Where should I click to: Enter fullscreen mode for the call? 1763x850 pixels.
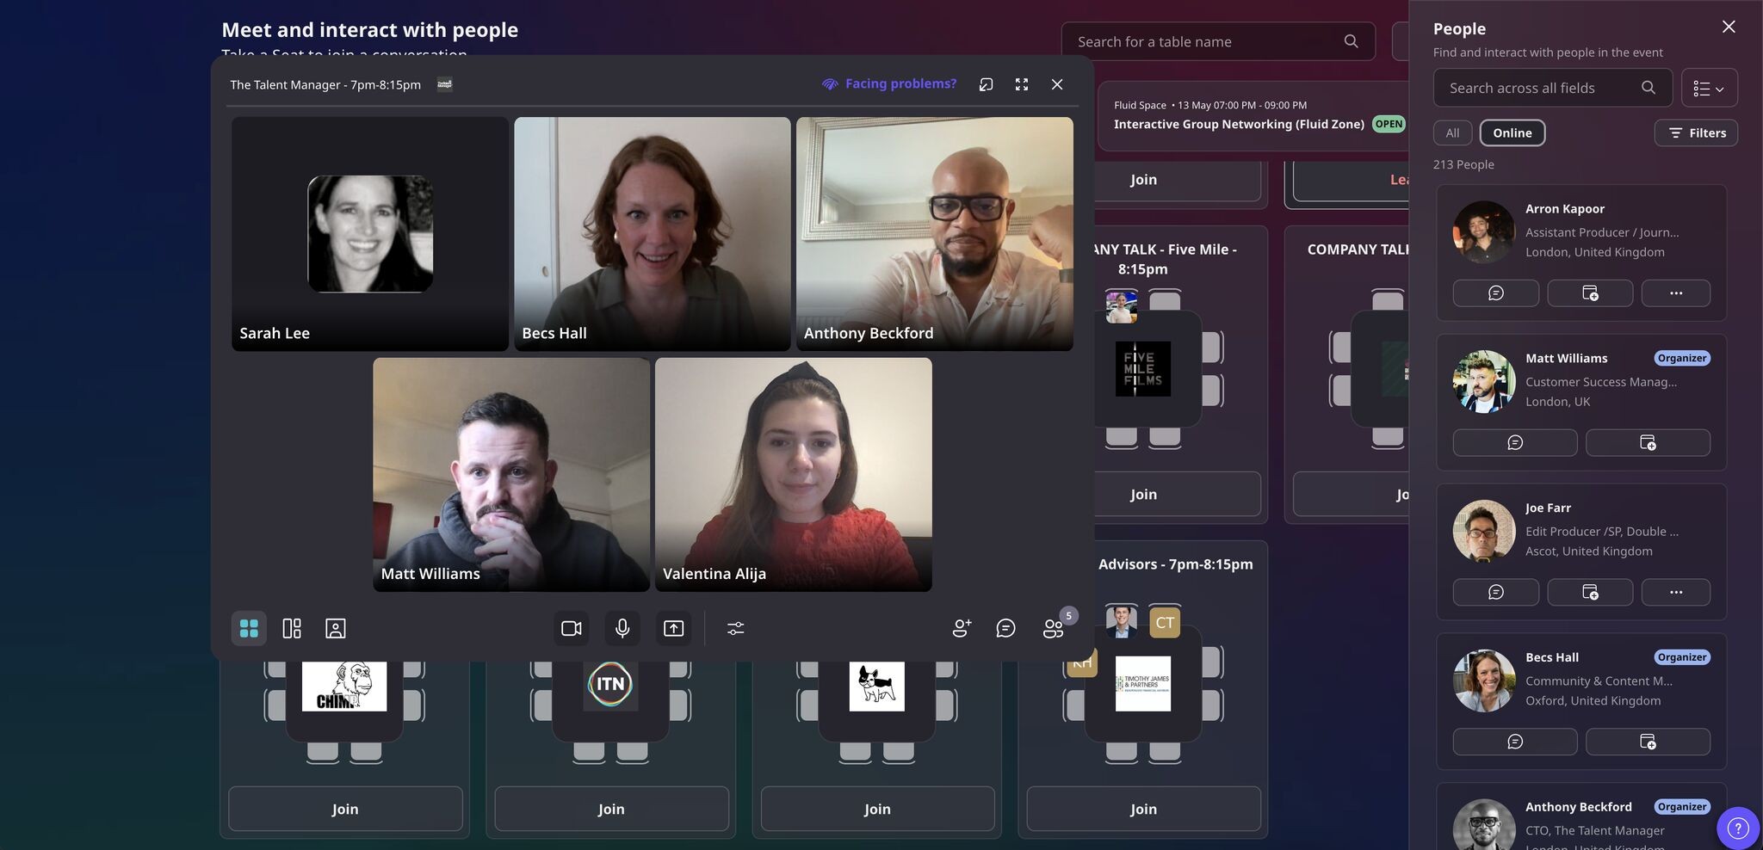tap(1022, 84)
